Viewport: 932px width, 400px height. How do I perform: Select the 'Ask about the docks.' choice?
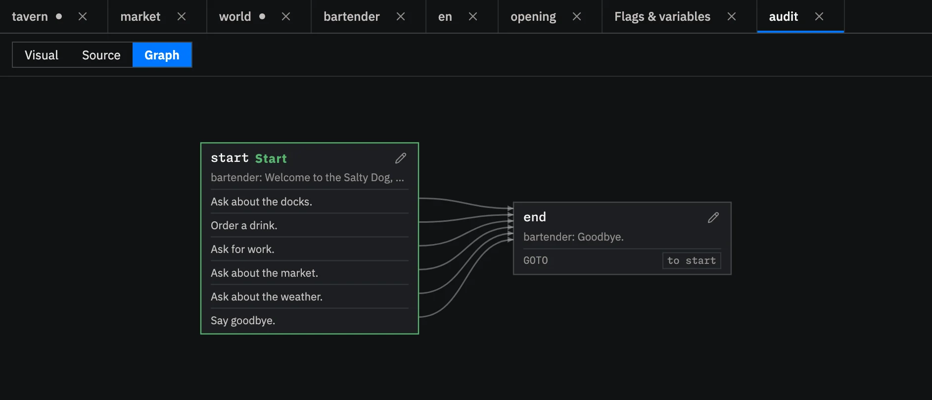point(310,201)
